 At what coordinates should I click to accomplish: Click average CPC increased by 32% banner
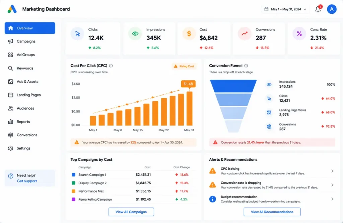133,143
